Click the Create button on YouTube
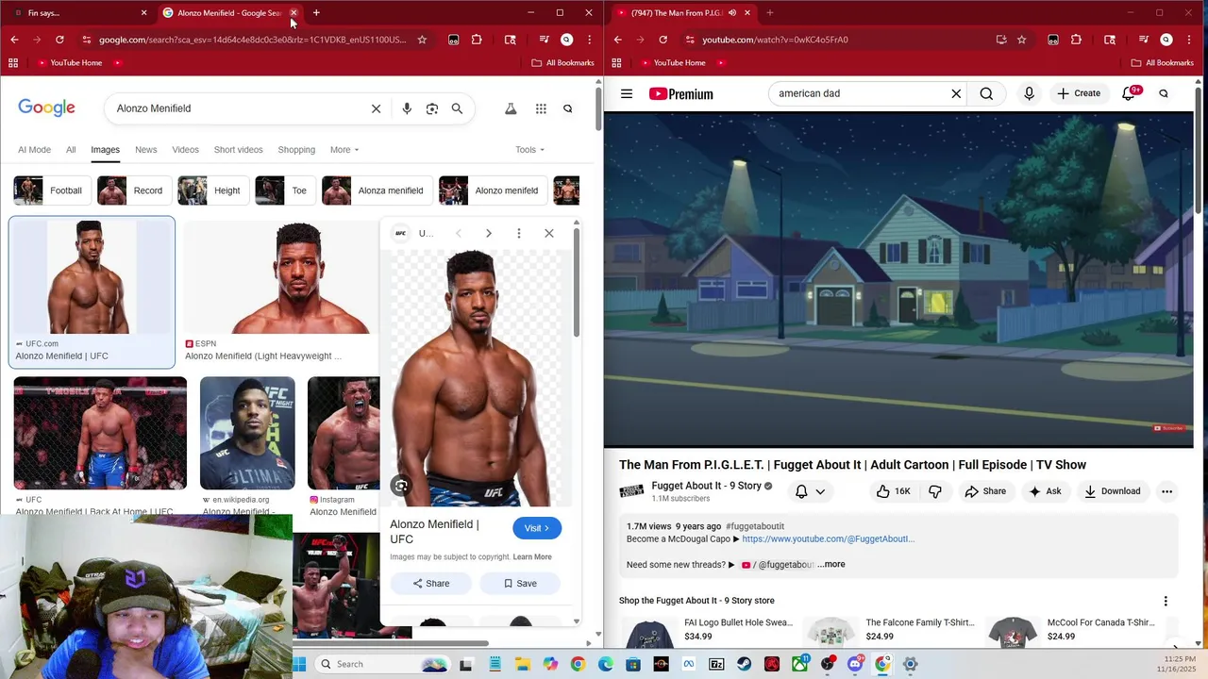The image size is (1208, 679). point(1079,93)
